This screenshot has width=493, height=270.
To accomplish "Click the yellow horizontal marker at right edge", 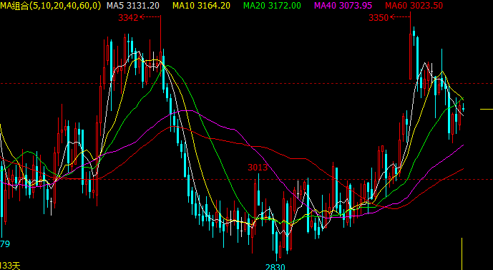I will coord(487,109).
